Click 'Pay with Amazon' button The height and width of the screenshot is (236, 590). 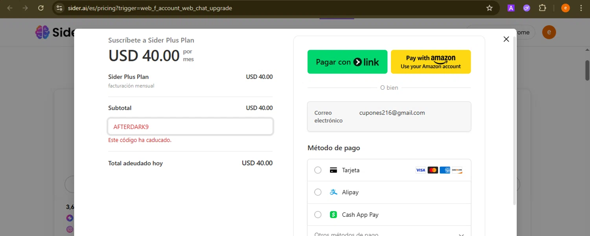pyautogui.click(x=431, y=62)
